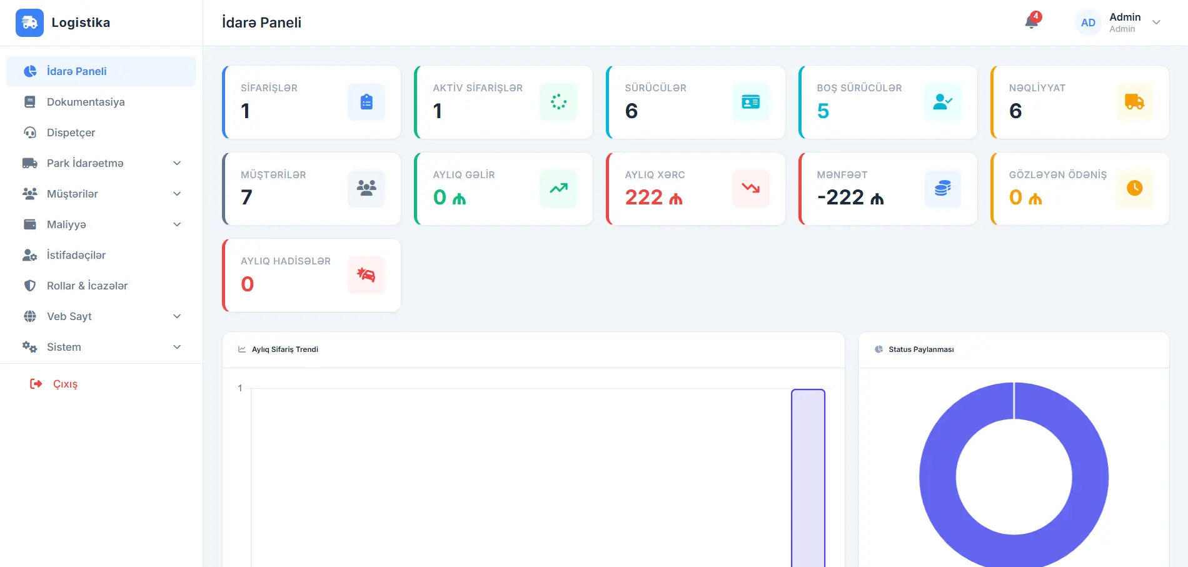1188x567 pixels.
Task: Click the Sürücülər ID card icon
Action: coord(750,102)
